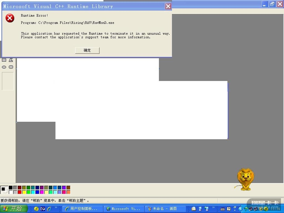Image resolution: width=284 pixels, height=213 pixels.
Task: Click the system clock in the tray
Action: point(275,209)
